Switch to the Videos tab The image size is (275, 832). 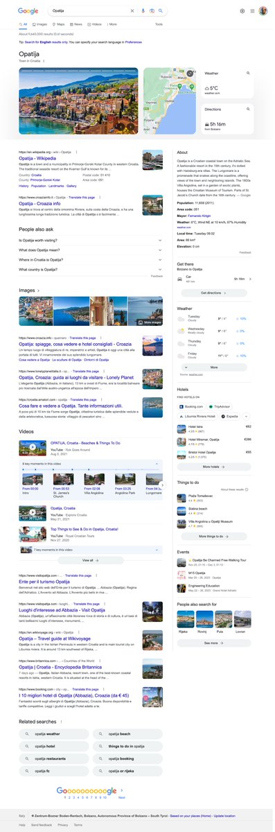pyautogui.click(x=95, y=24)
